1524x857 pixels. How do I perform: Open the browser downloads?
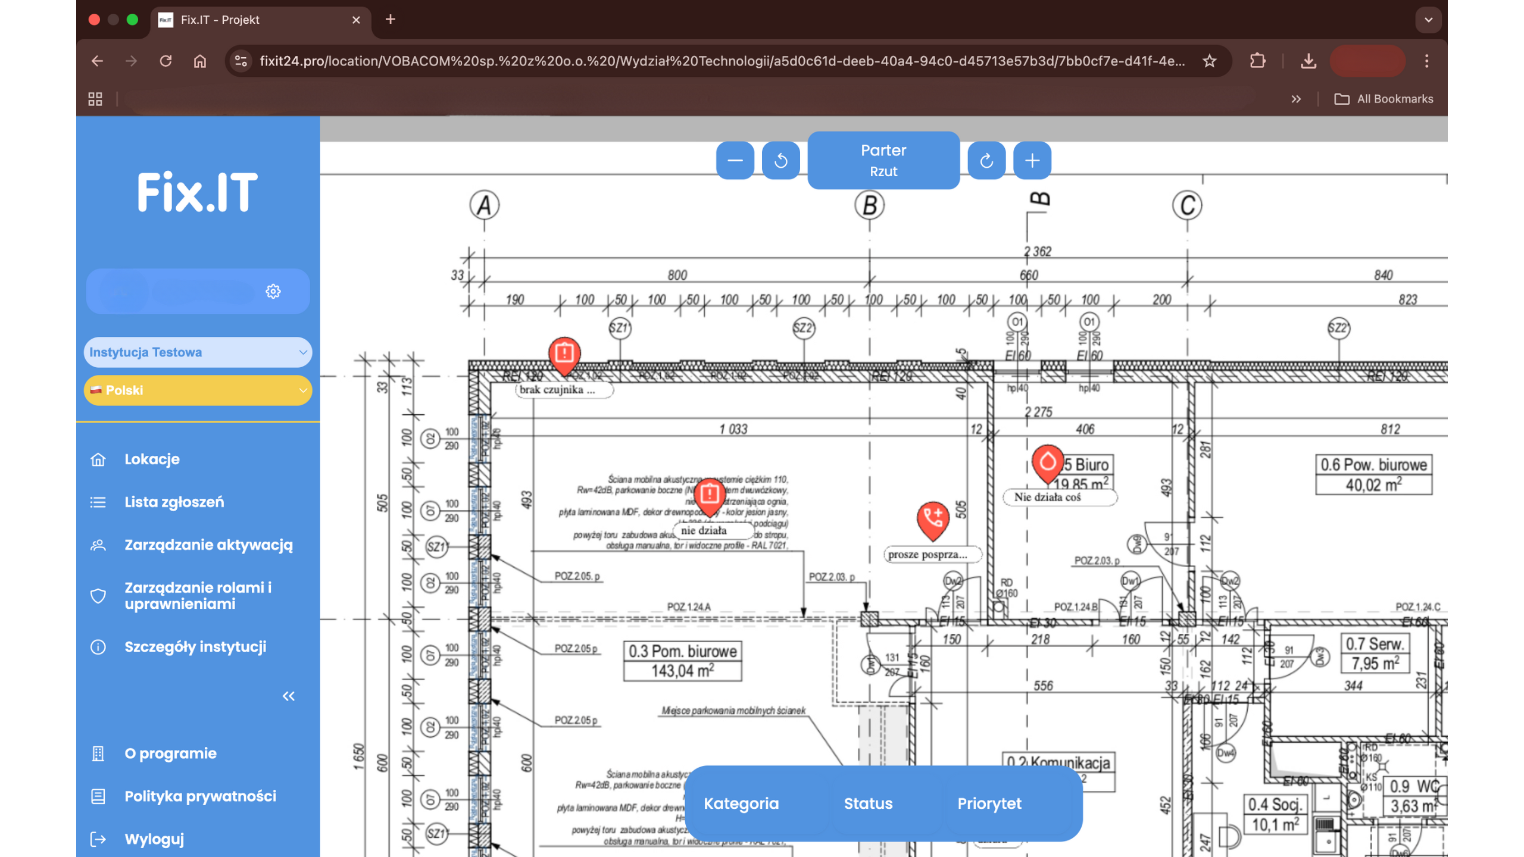coord(1308,61)
